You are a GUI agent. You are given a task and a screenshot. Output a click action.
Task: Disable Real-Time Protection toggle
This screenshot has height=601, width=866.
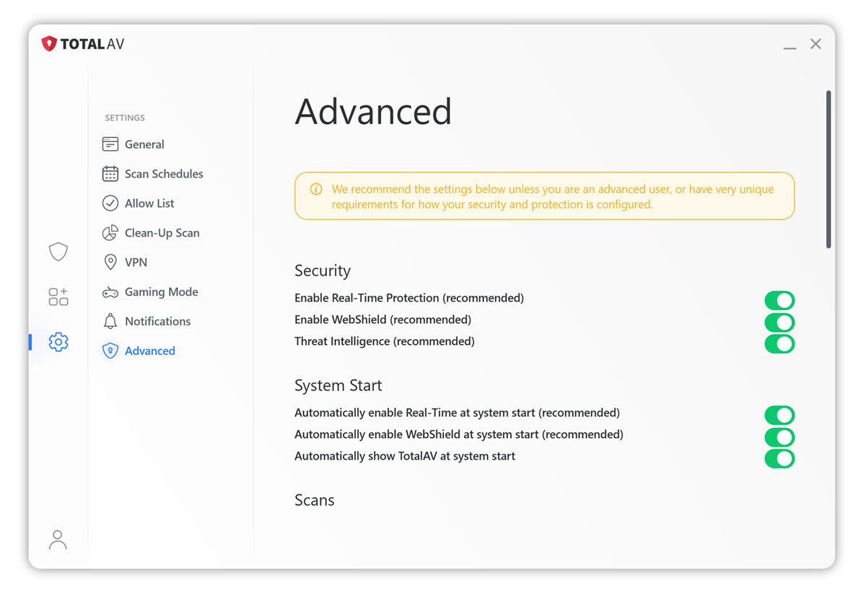[x=779, y=300]
